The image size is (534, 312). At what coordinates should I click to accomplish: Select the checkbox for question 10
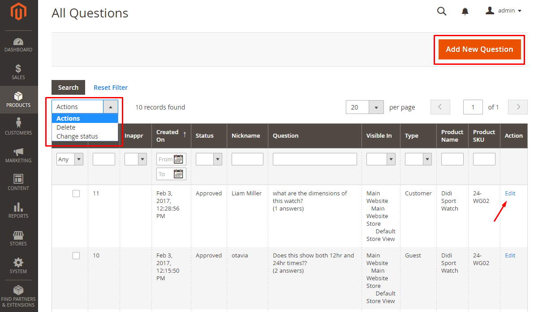click(76, 256)
